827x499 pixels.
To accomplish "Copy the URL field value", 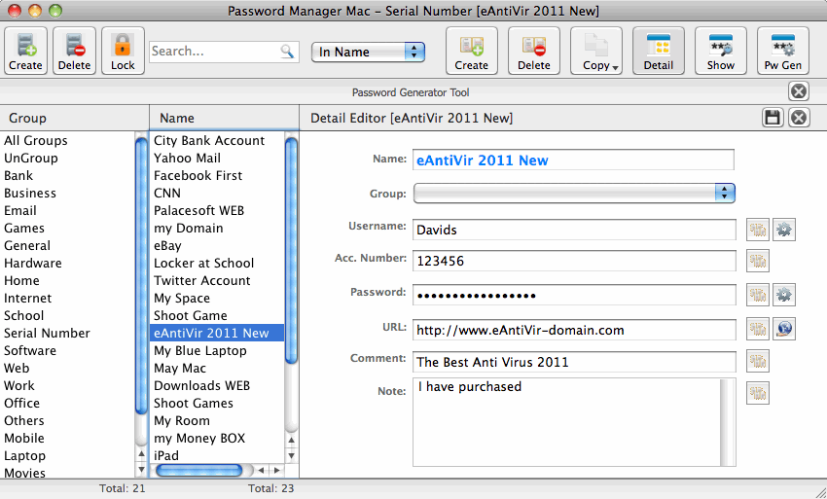I will (757, 329).
